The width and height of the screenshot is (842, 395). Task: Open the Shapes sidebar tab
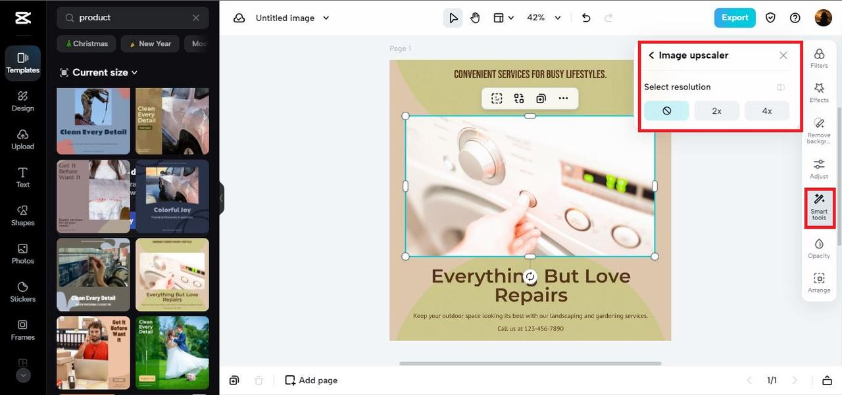click(x=23, y=216)
